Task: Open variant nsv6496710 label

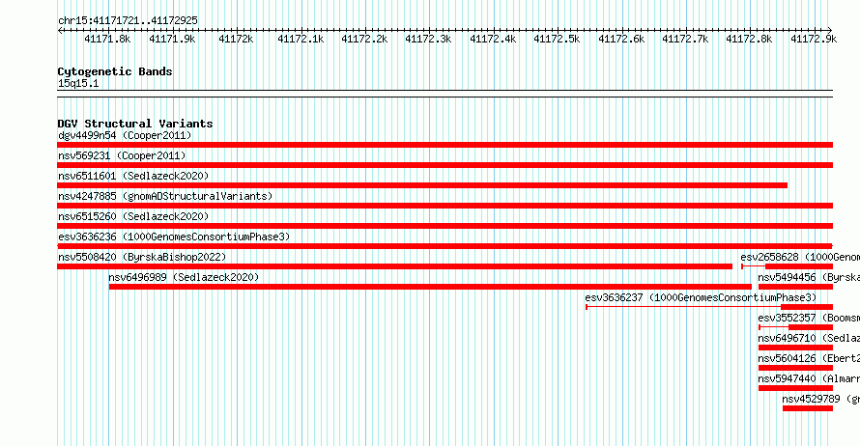Action: tap(809, 339)
